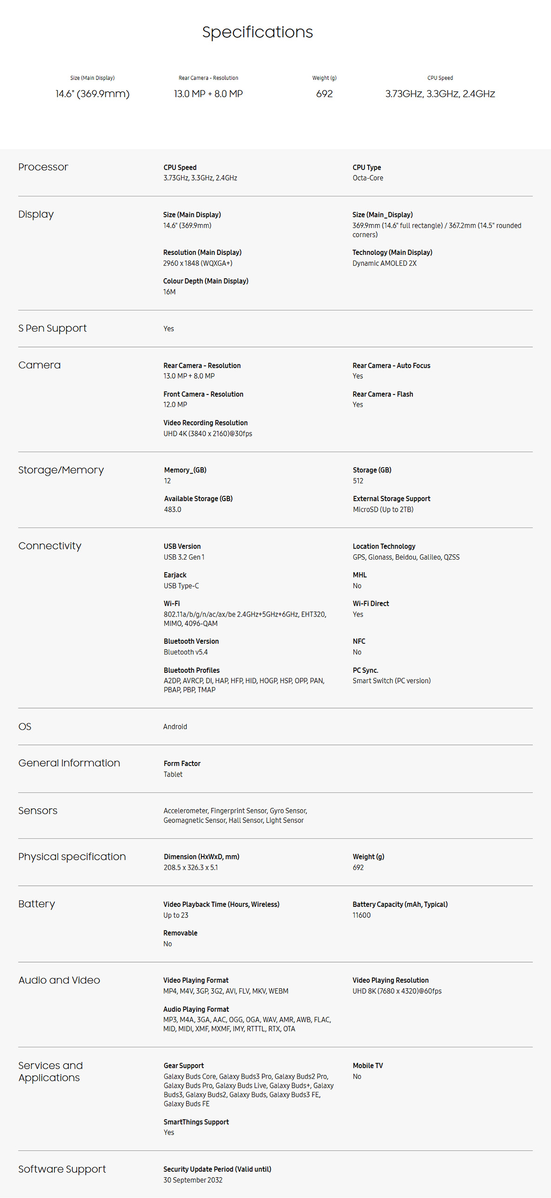The image size is (551, 1198).
Task: Click the Bluetooth Profiles label
Action: (192, 670)
